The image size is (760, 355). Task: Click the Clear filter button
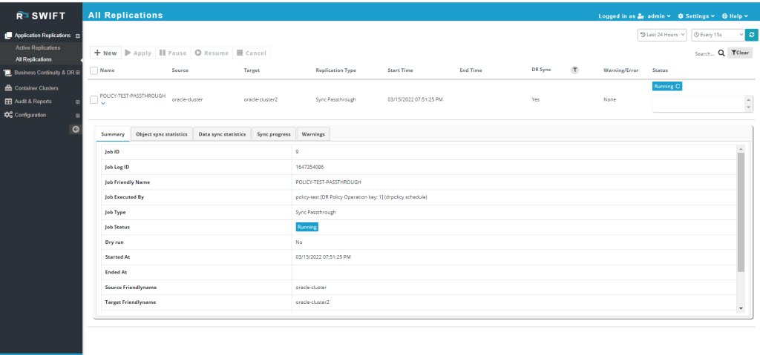click(x=740, y=53)
